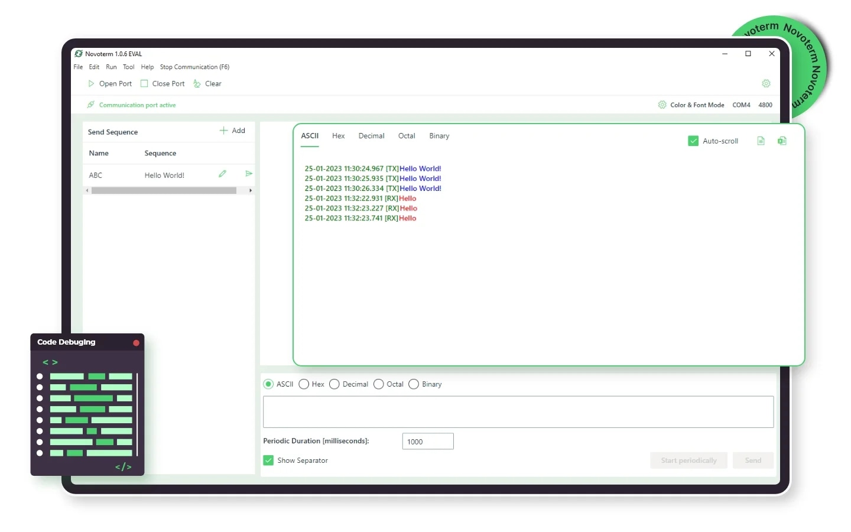The height and width of the screenshot is (532, 851).
Task: Switch to the Decimal output tab
Action: [371, 136]
